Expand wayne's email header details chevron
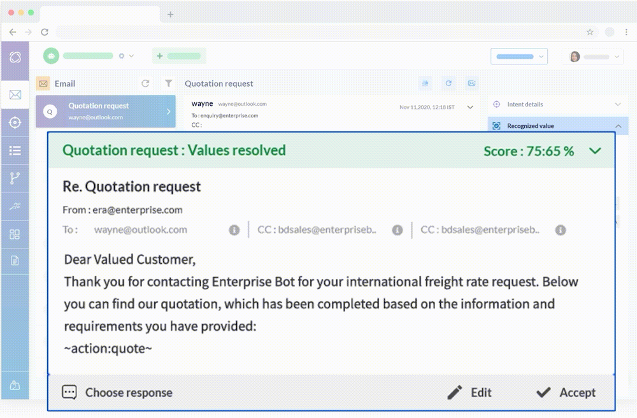The width and height of the screenshot is (637, 418). 470,107
